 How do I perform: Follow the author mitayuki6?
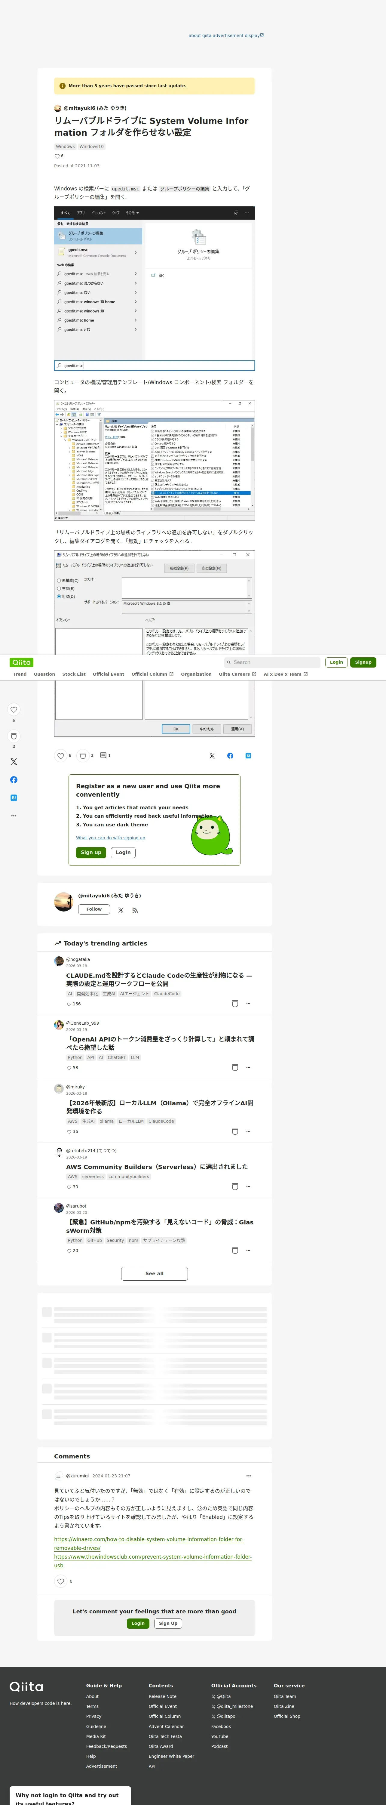(x=94, y=909)
